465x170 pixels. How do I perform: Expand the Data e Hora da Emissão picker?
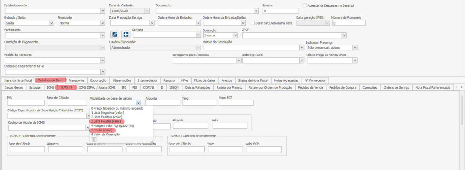198,23
